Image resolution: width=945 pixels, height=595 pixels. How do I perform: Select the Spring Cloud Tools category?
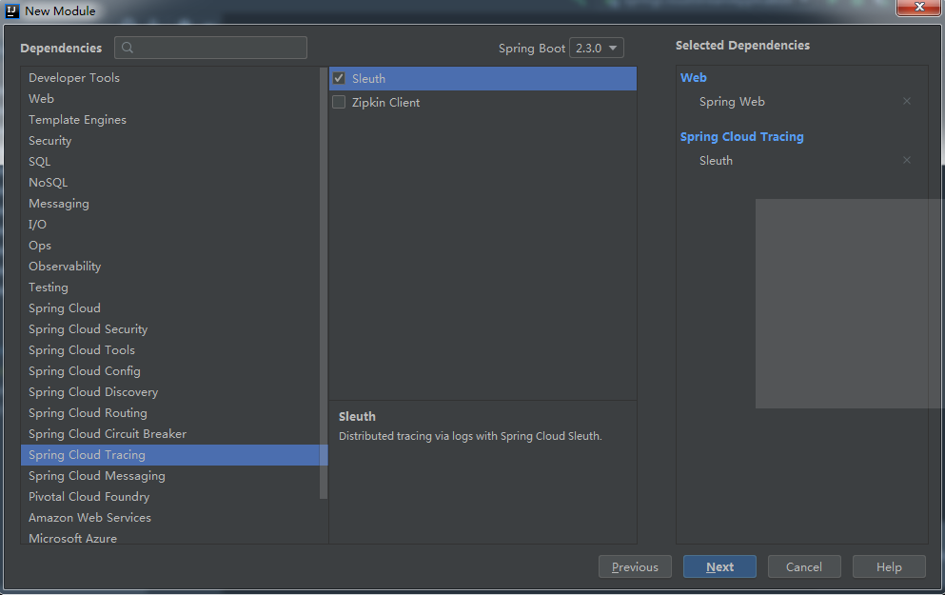[170, 350]
